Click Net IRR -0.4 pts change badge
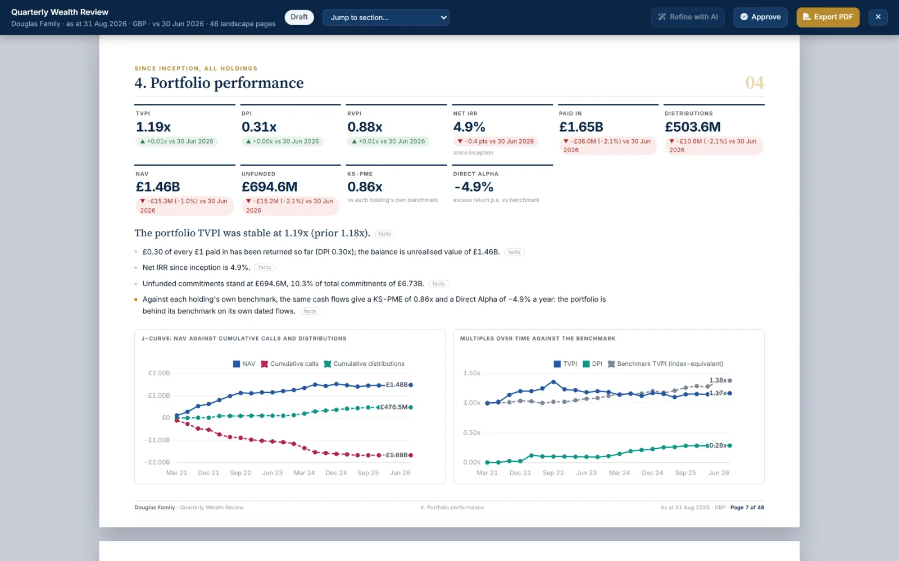Image resolution: width=899 pixels, height=561 pixels. tap(496, 141)
